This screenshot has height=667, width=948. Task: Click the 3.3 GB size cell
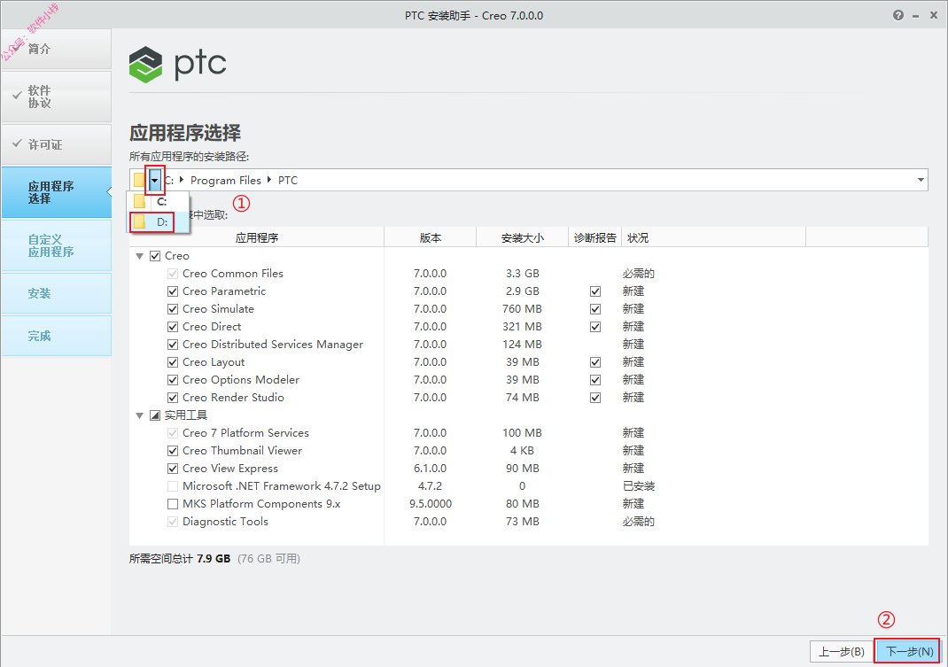coord(523,274)
